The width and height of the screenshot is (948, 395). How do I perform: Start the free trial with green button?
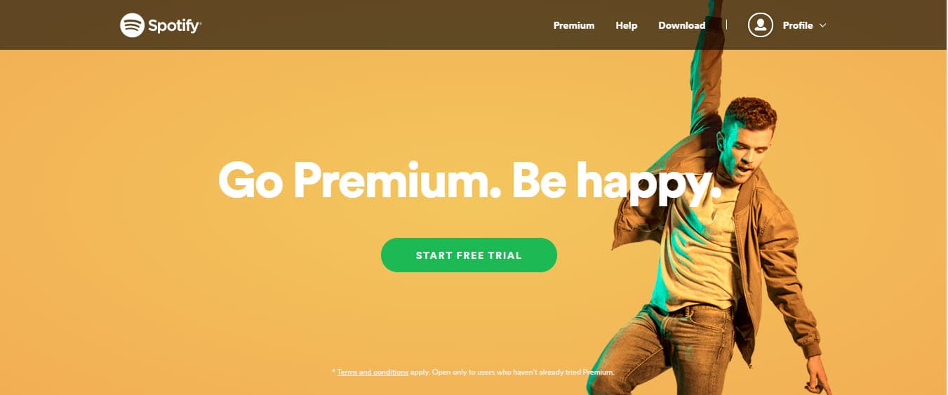pos(469,255)
